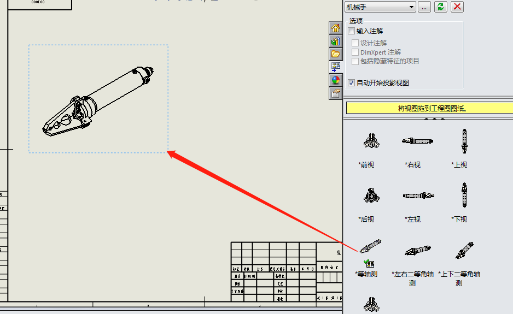Open File Explorer folder task pane icon
513x314 pixels.
(335, 54)
